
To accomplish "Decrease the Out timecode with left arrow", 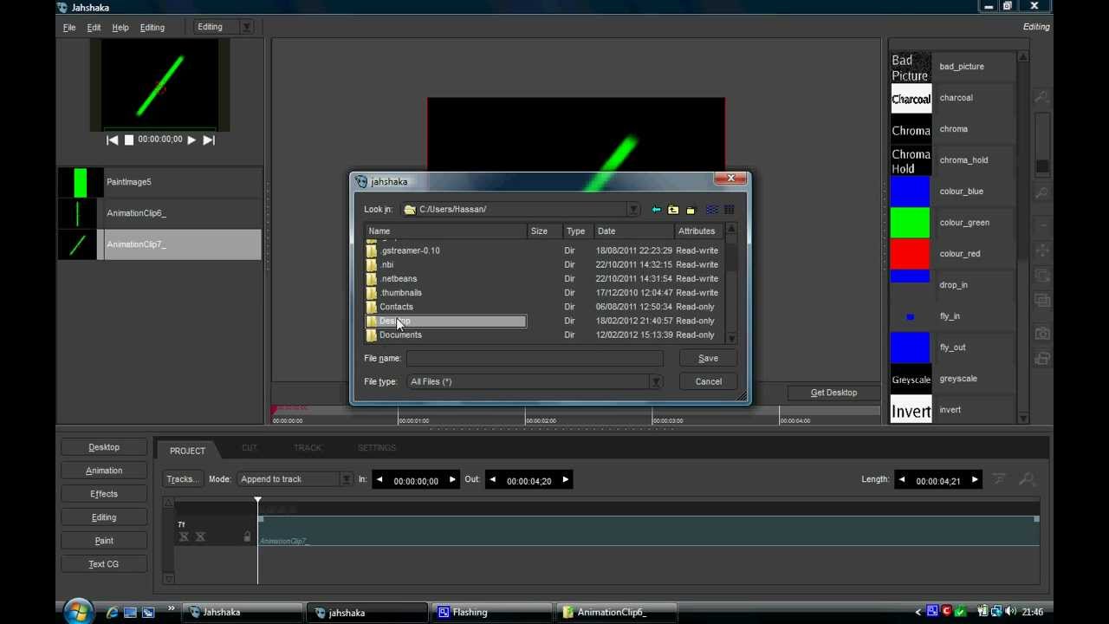I will (492, 479).
